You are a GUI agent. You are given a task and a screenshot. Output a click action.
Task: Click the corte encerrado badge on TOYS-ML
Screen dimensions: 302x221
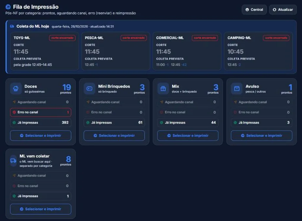62,38
